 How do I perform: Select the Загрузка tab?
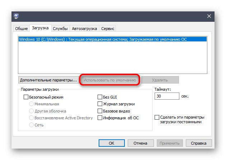pos(40,28)
